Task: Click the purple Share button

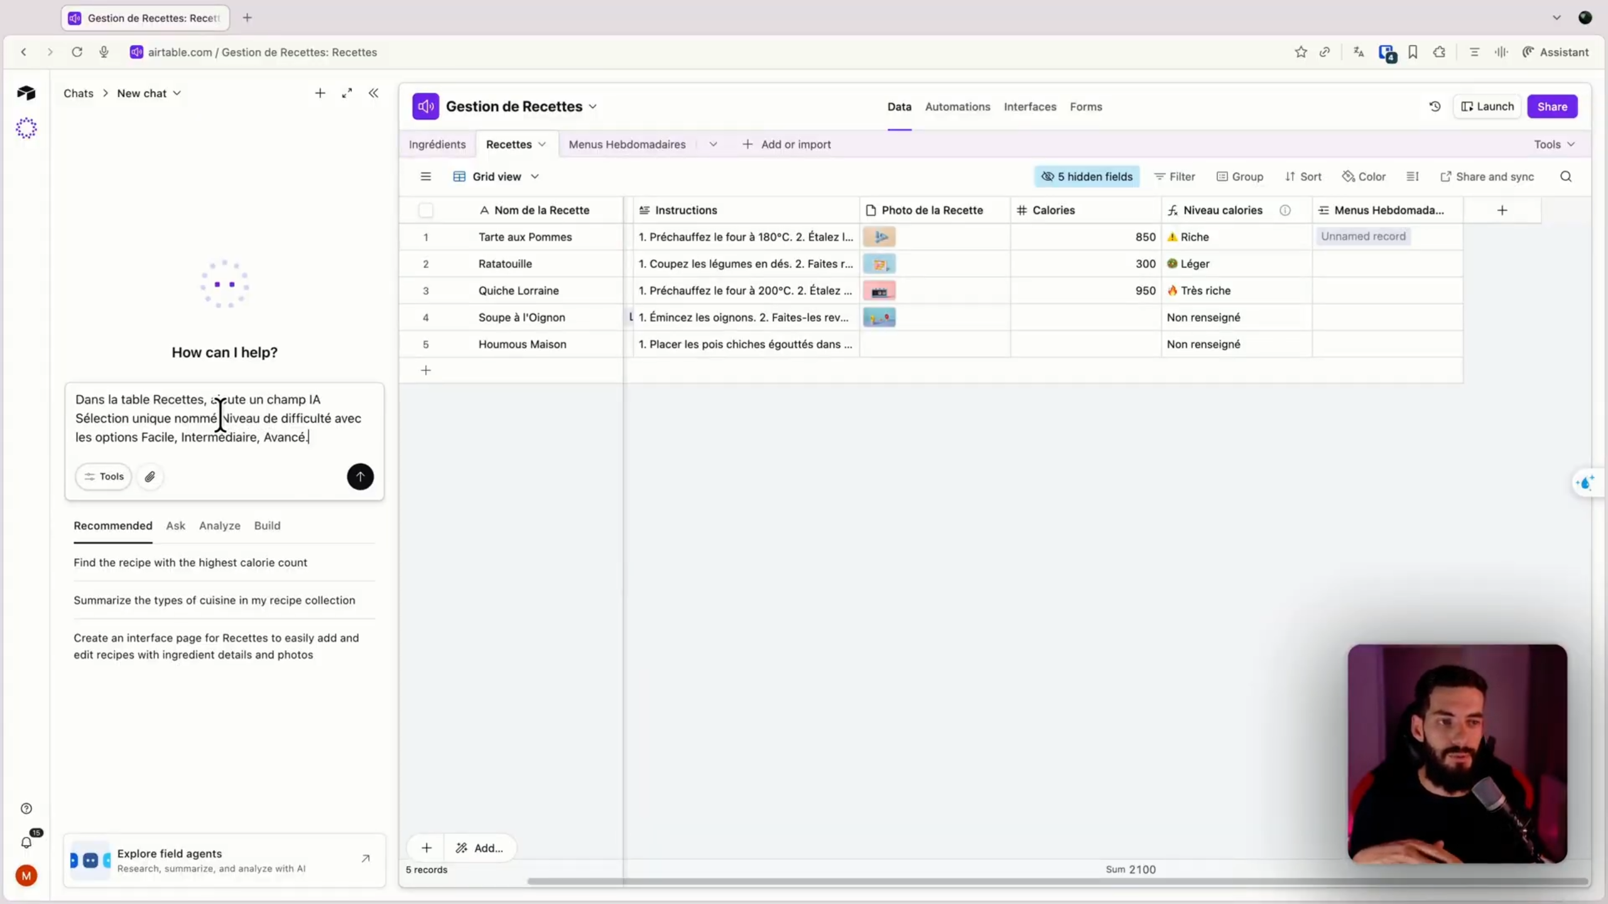Action: click(x=1552, y=106)
